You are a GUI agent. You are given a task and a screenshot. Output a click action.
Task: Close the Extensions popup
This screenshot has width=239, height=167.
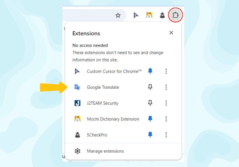click(171, 33)
